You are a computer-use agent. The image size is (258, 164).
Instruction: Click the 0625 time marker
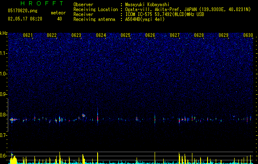point(126,35)
